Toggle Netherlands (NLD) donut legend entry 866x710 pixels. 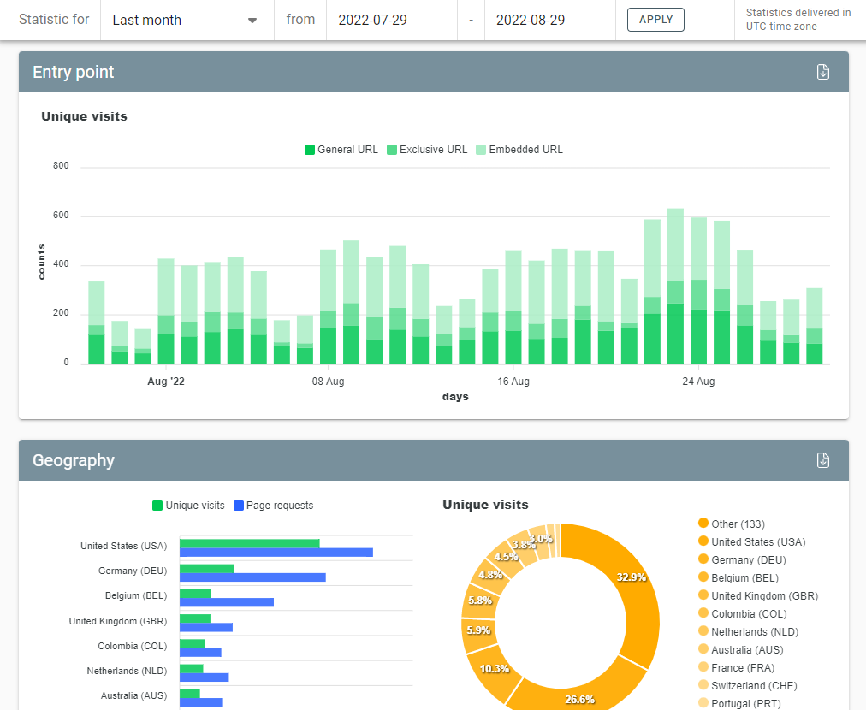[x=749, y=631]
